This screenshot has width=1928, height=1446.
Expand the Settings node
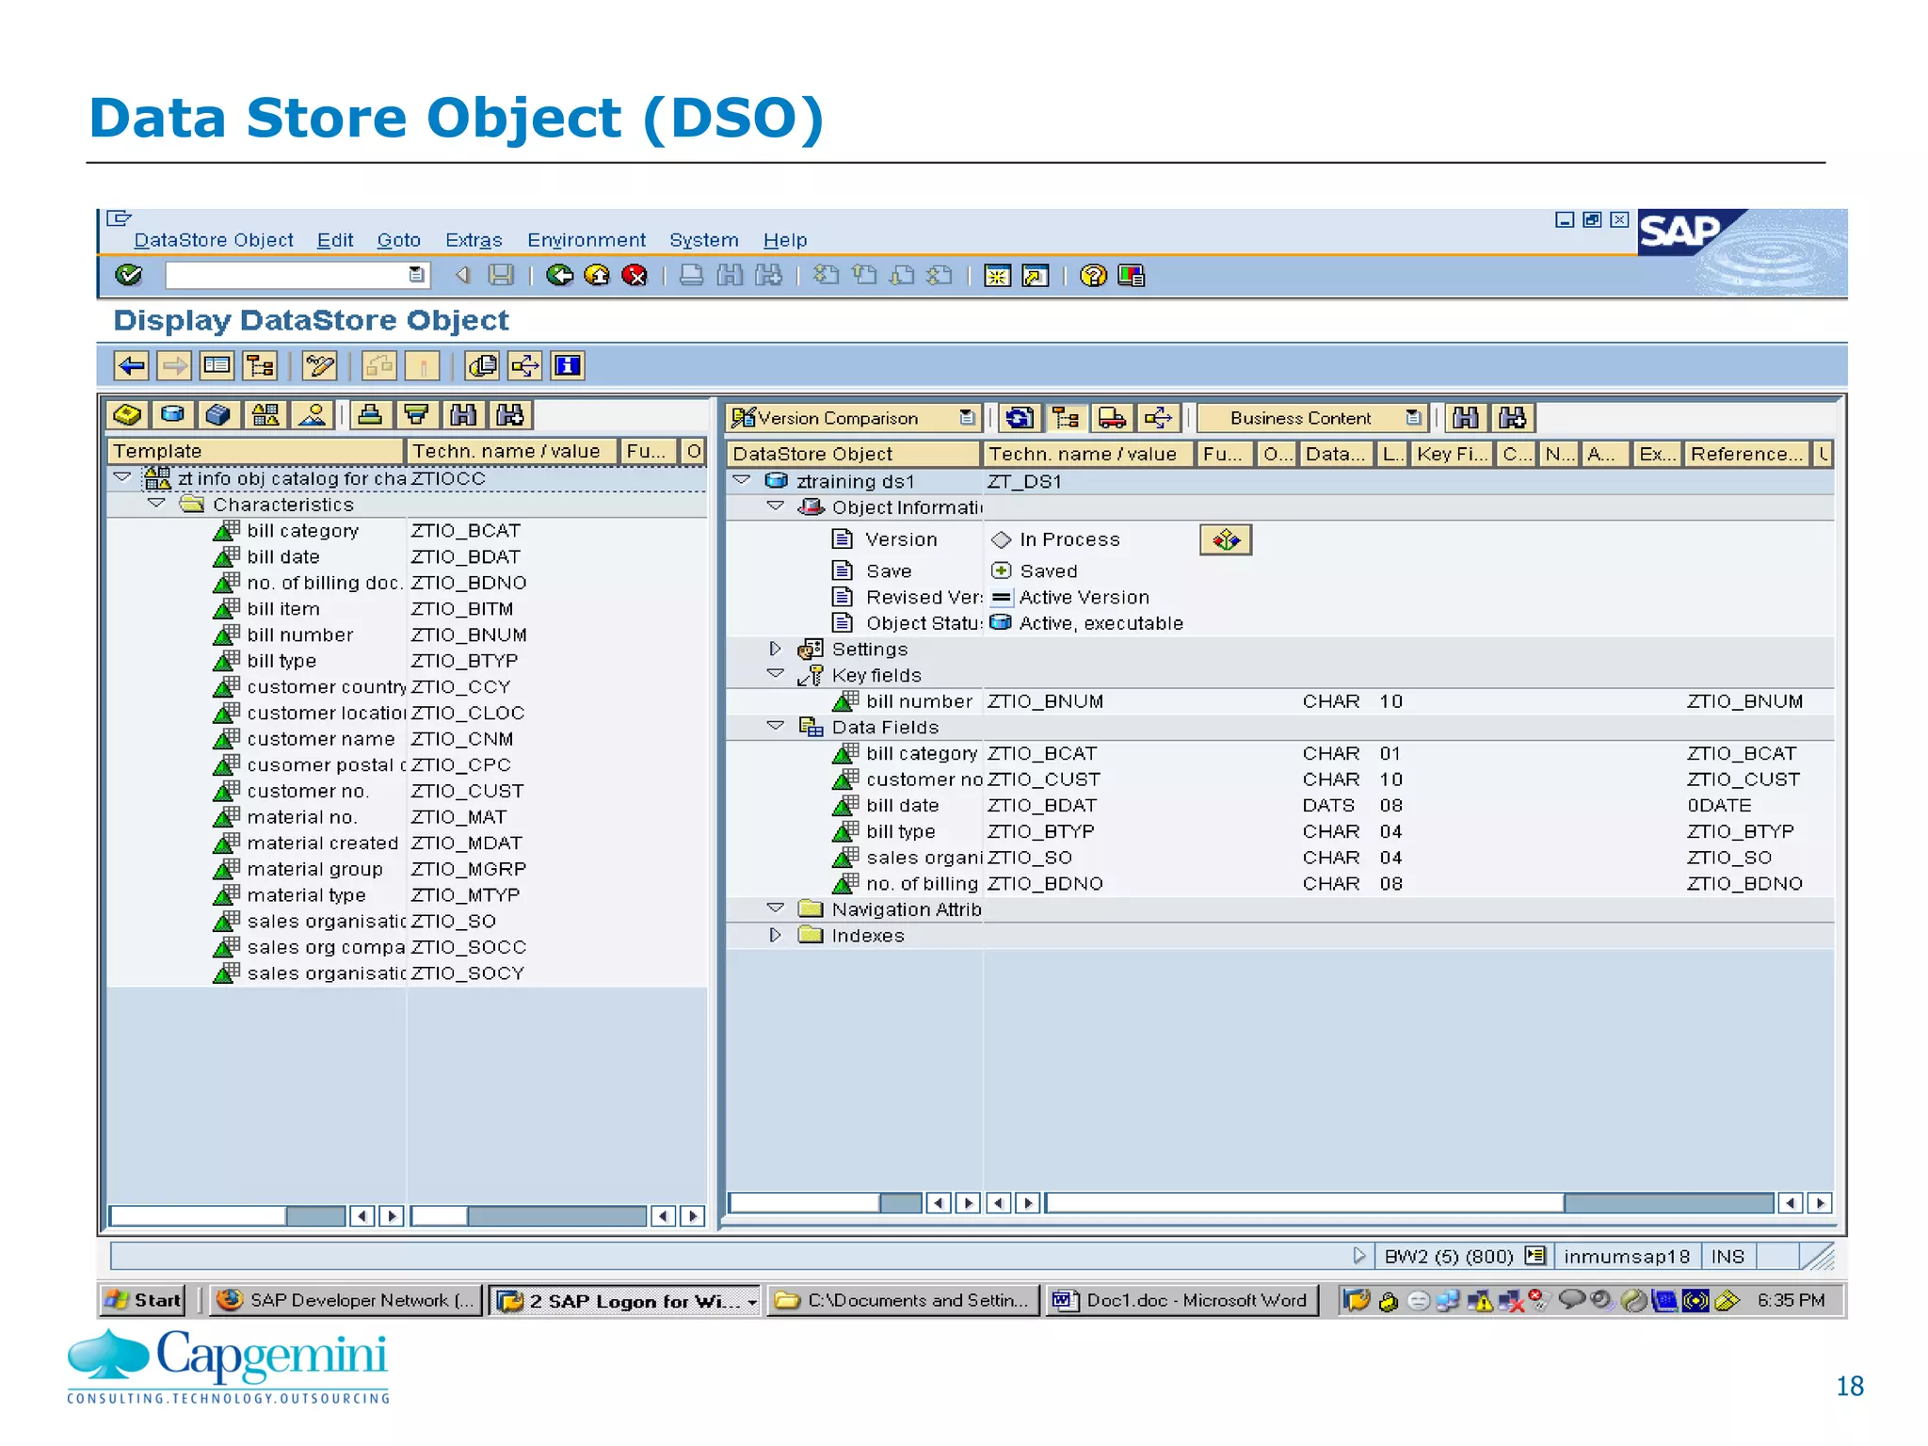pos(775,649)
